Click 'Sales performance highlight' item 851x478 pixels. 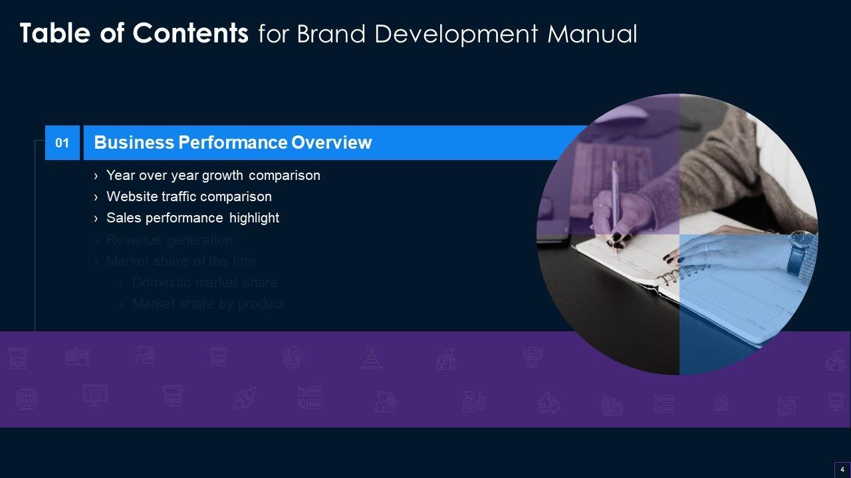tap(193, 218)
